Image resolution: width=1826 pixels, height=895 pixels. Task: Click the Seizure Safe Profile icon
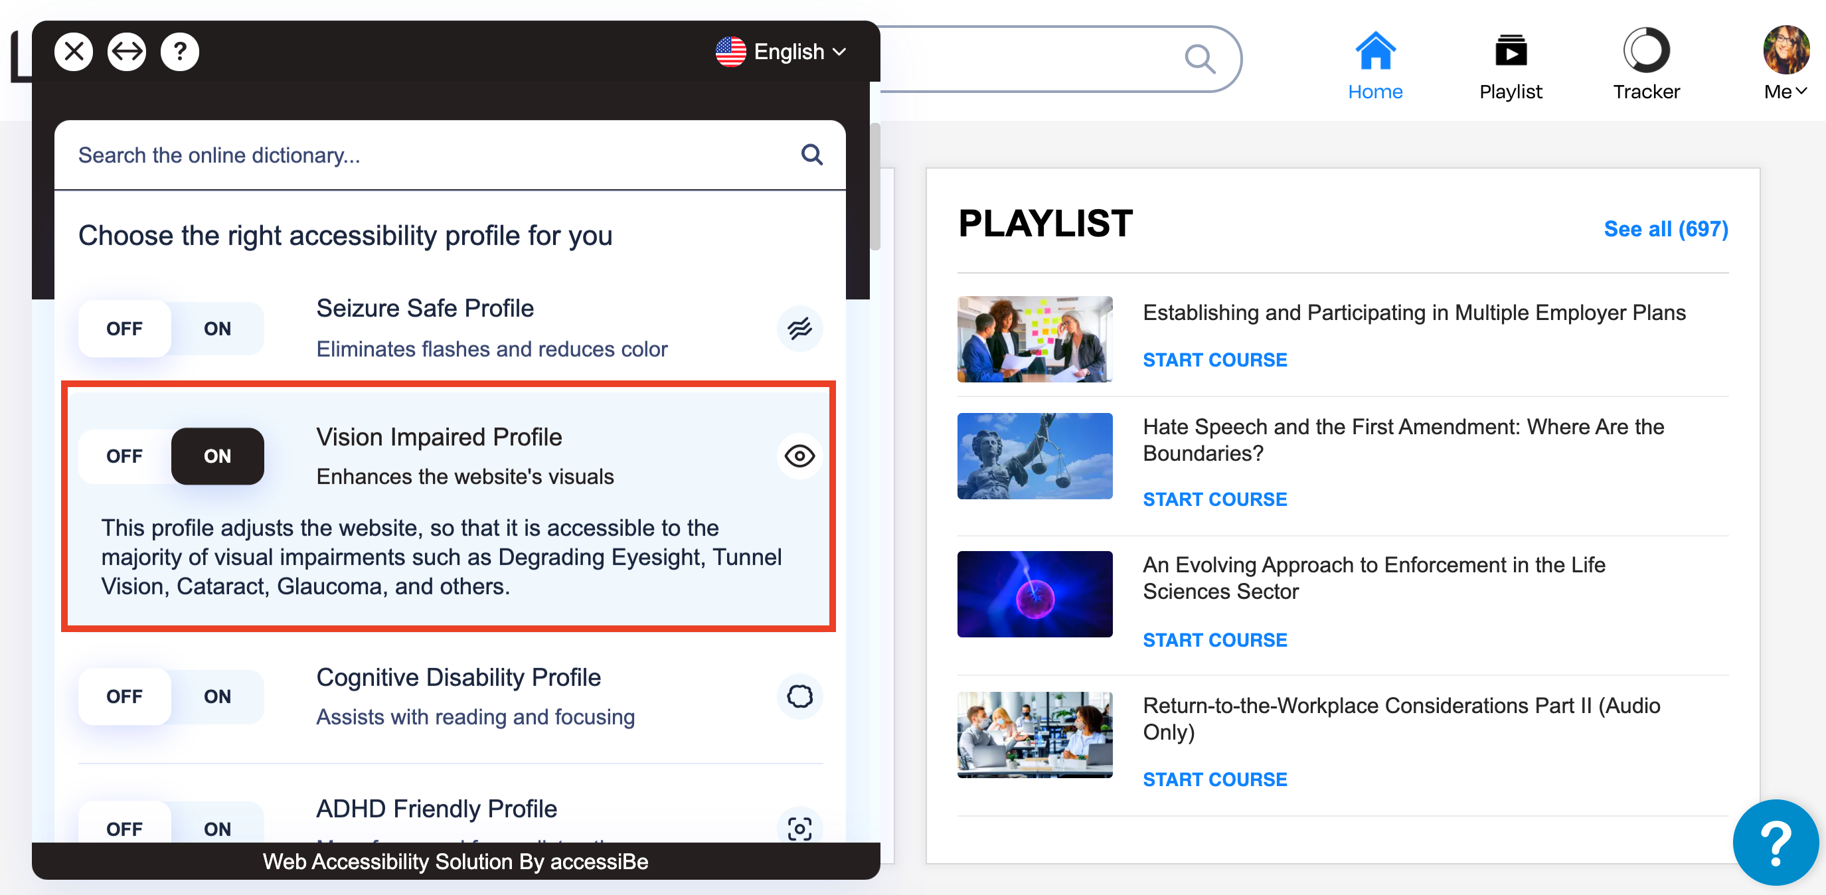point(799,329)
